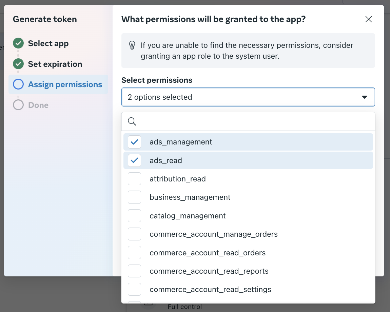Click the attribution_read label text
Image resolution: width=390 pixels, height=312 pixels.
(x=178, y=179)
